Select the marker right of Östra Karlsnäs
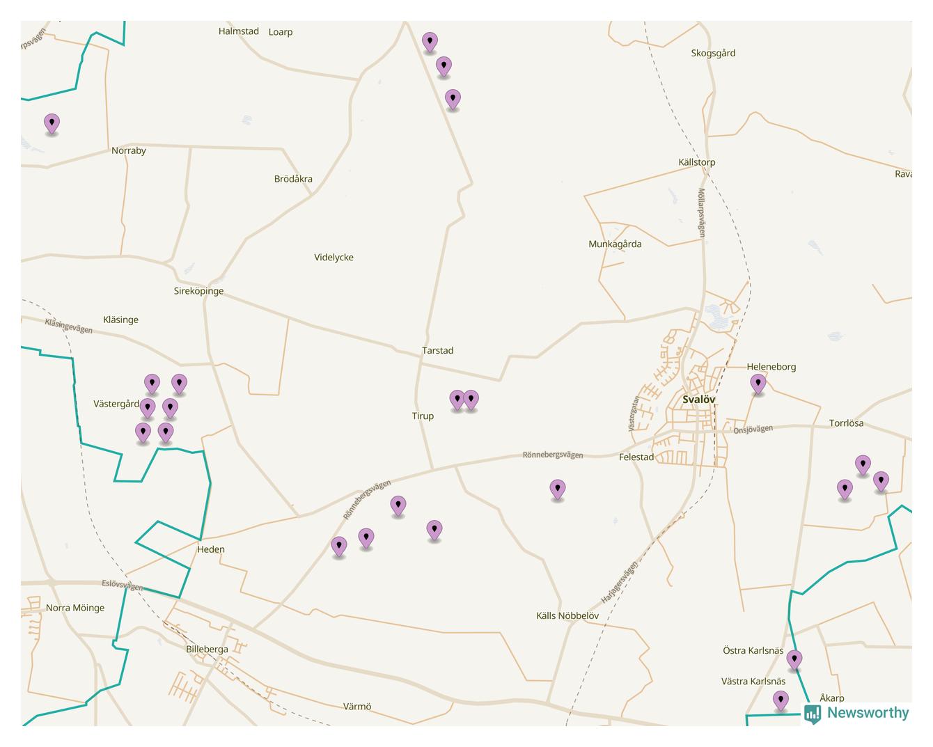Viewport: 933px width, 747px height. [x=794, y=659]
